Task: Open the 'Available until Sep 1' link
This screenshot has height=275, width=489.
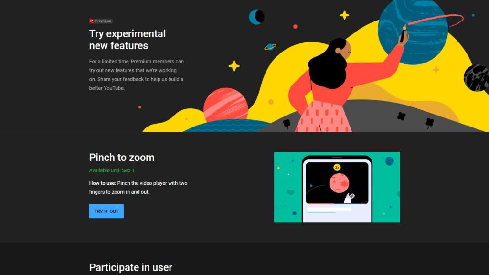Action: tap(111, 169)
